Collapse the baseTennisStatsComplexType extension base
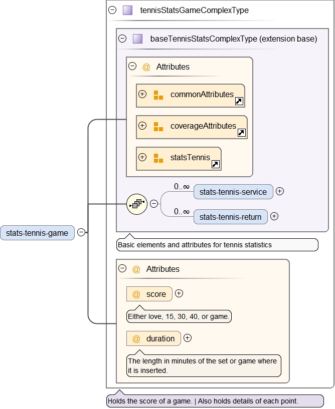This screenshot has height=409, width=335. (x=122, y=39)
